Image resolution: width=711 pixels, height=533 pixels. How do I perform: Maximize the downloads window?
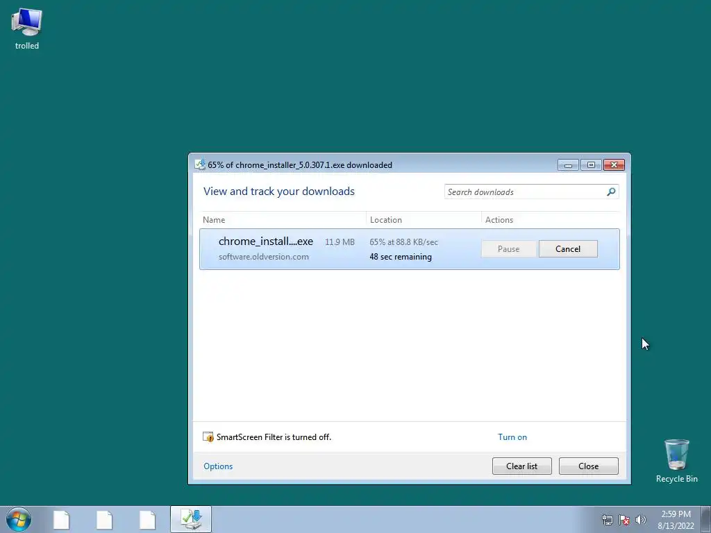591,165
